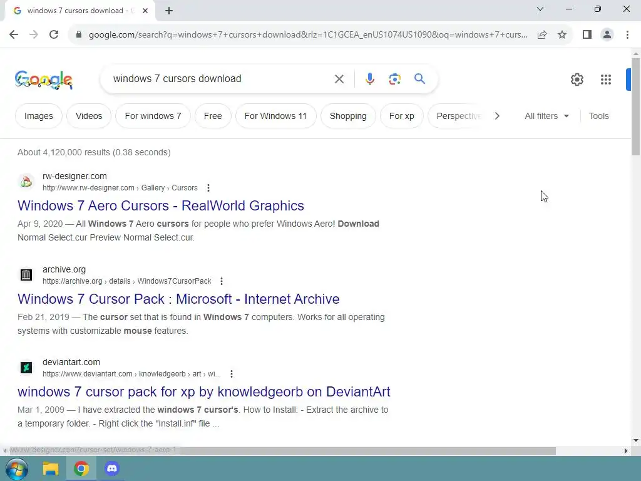This screenshot has height=481, width=641.
Task: Open a new tab with the plus button
Action: click(169, 11)
